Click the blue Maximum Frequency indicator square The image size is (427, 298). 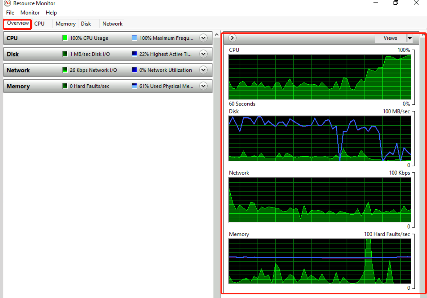click(134, 38)
